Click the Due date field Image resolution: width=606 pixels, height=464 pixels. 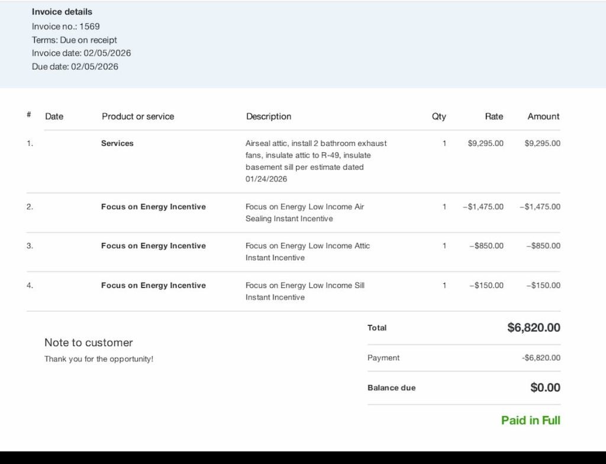(x=75, y=66)
